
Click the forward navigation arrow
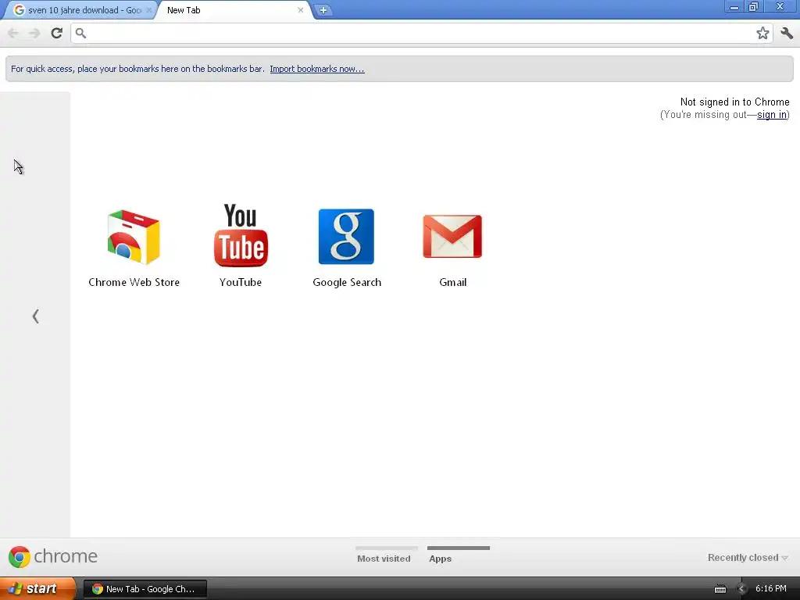[34, 33]
